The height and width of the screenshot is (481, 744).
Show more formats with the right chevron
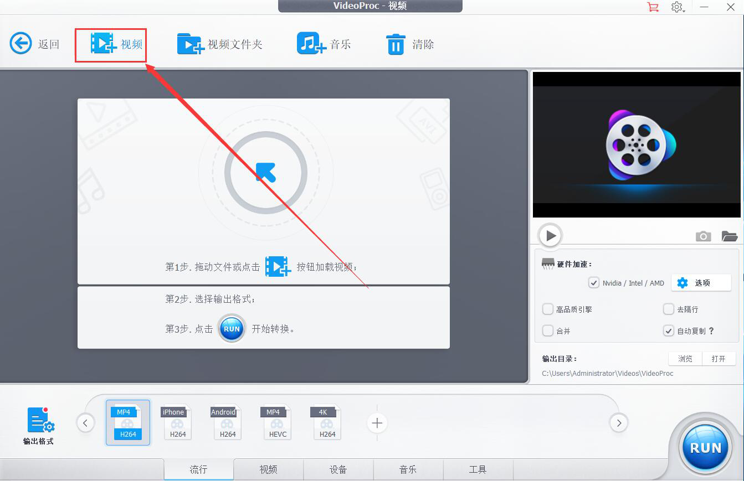pyautogui.click(x=618, y=423)
